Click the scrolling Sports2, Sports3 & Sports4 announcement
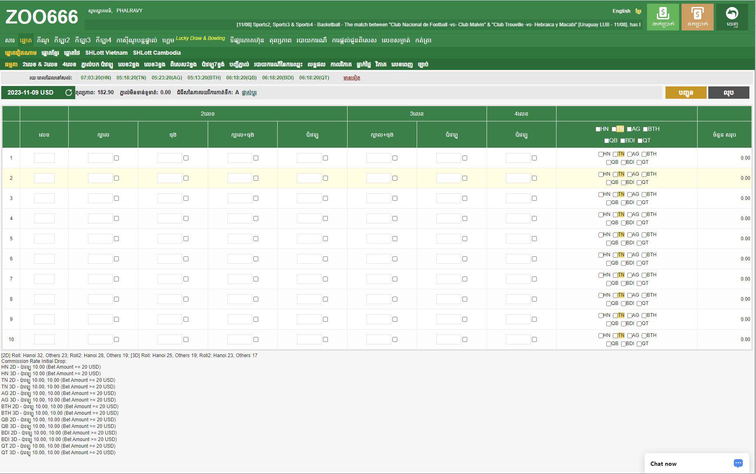Image resolution: width=756 pixels, height=474 pixels. click(x=438, y=25)
